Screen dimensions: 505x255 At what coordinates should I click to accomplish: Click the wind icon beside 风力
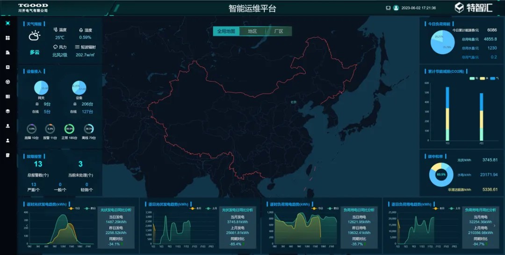coord(55,47)
